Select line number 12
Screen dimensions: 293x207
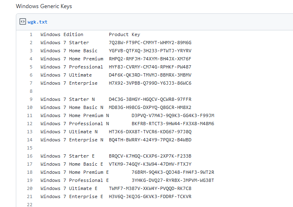pos(30,124)
